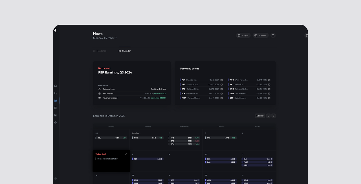The image size is (361, 184).
Task: Select the empty October 9 calendar cell
Action: 184,161
